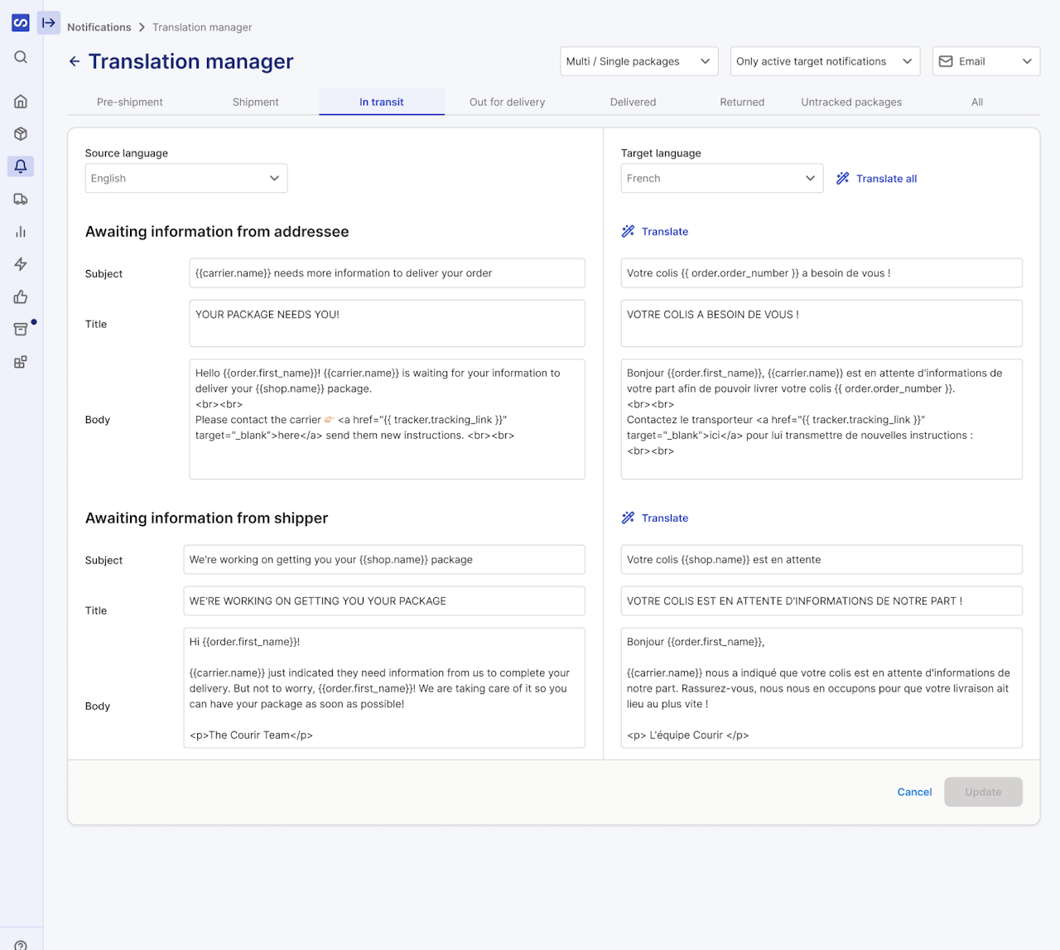Click the lightning bolt sidebar icon
This screenshot has width=1060, height=950.
(21, 264)
